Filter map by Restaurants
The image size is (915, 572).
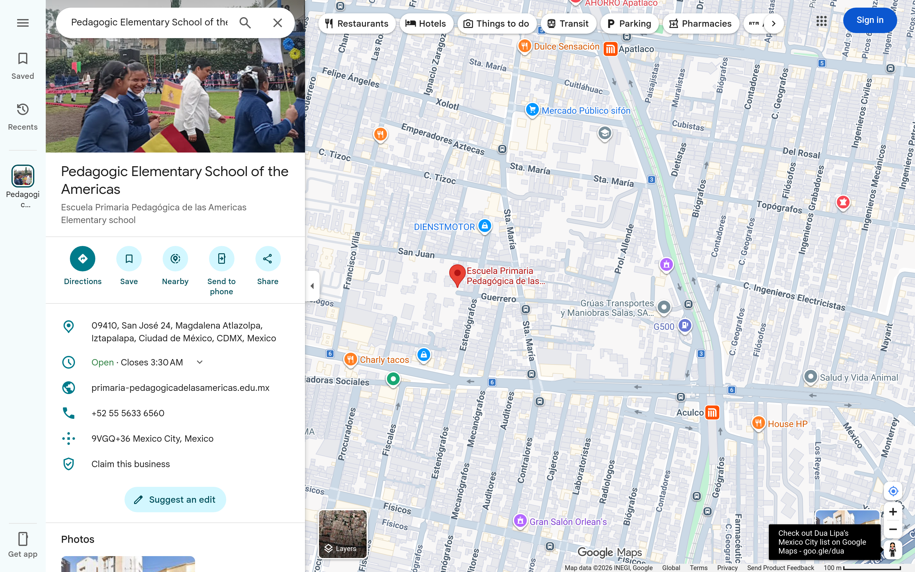click(x=357, y=24)
